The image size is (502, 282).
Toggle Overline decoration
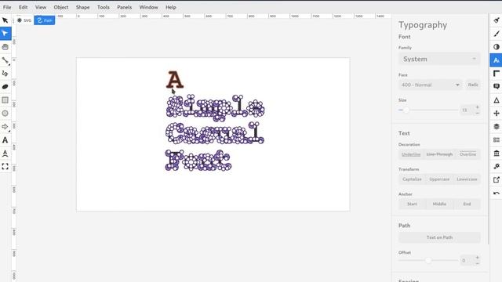pos(467,154)
